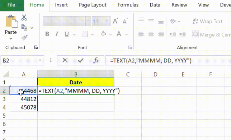Switch to the View tab
Screen dimensions: 231x140
pos(203,5)
